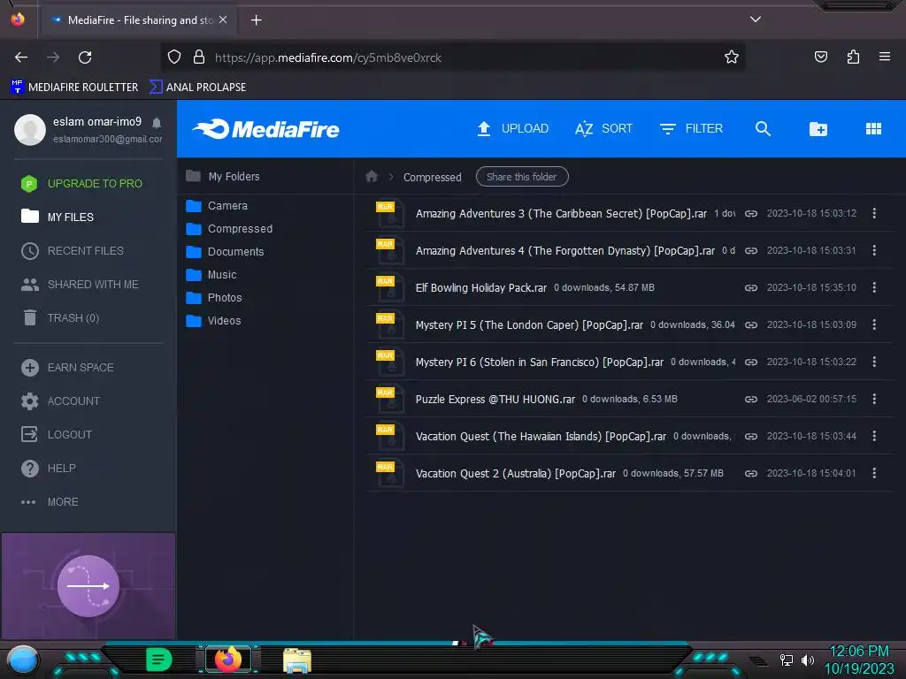
Task: Copy link icon for Mystery PI 5
Action: point(750,324)
